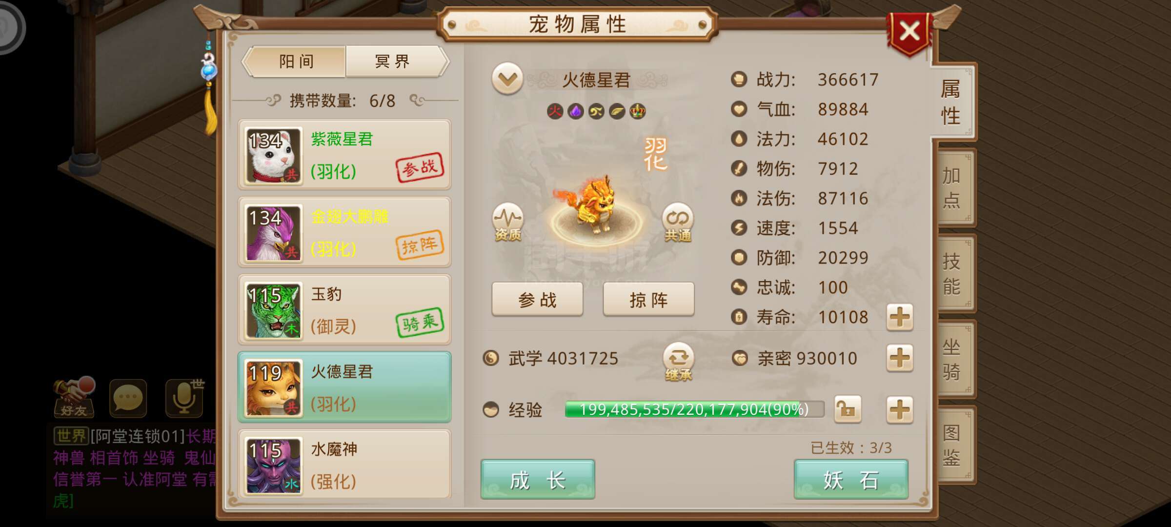
Task: Add intimacy with the 亲密 plus button
Action: (x=900, y=358)
